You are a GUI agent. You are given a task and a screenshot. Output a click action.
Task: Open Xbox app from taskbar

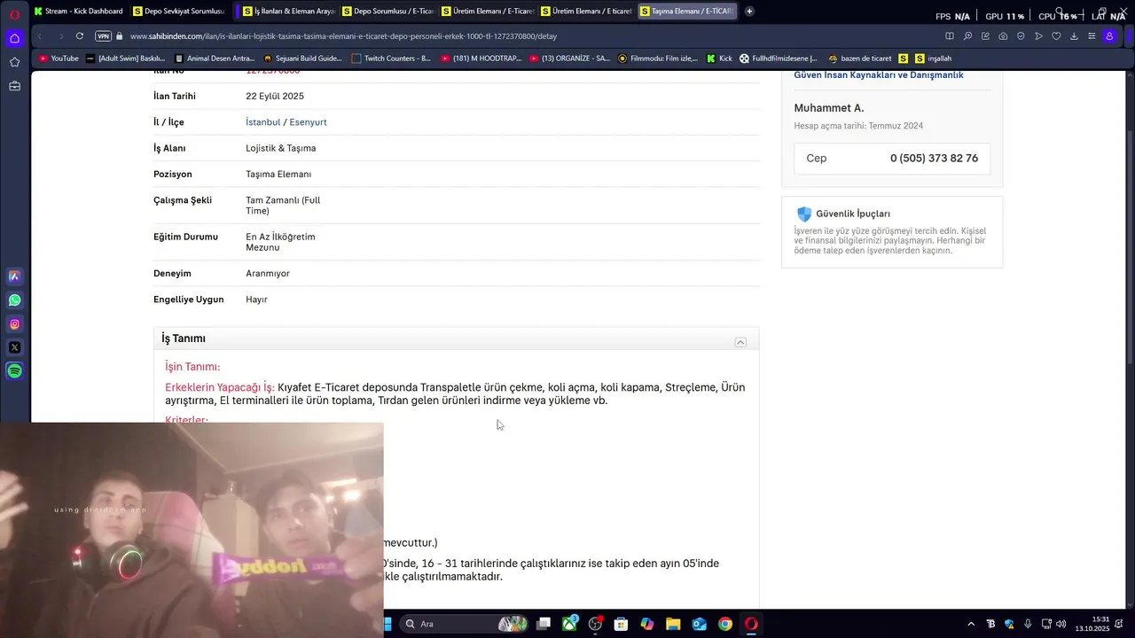point(569,624)
